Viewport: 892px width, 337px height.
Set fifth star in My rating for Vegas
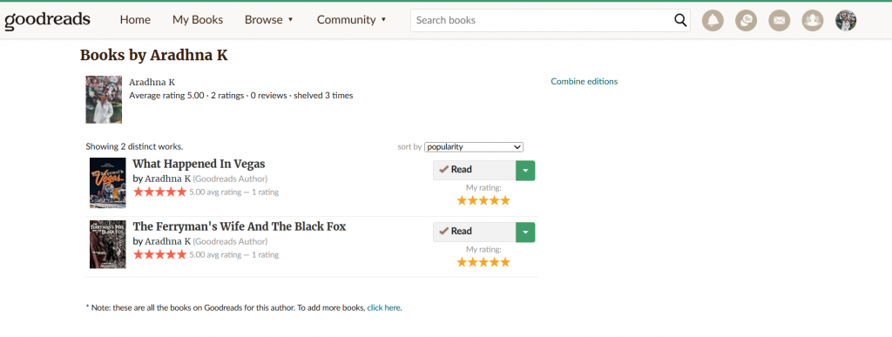click(504, 200)
